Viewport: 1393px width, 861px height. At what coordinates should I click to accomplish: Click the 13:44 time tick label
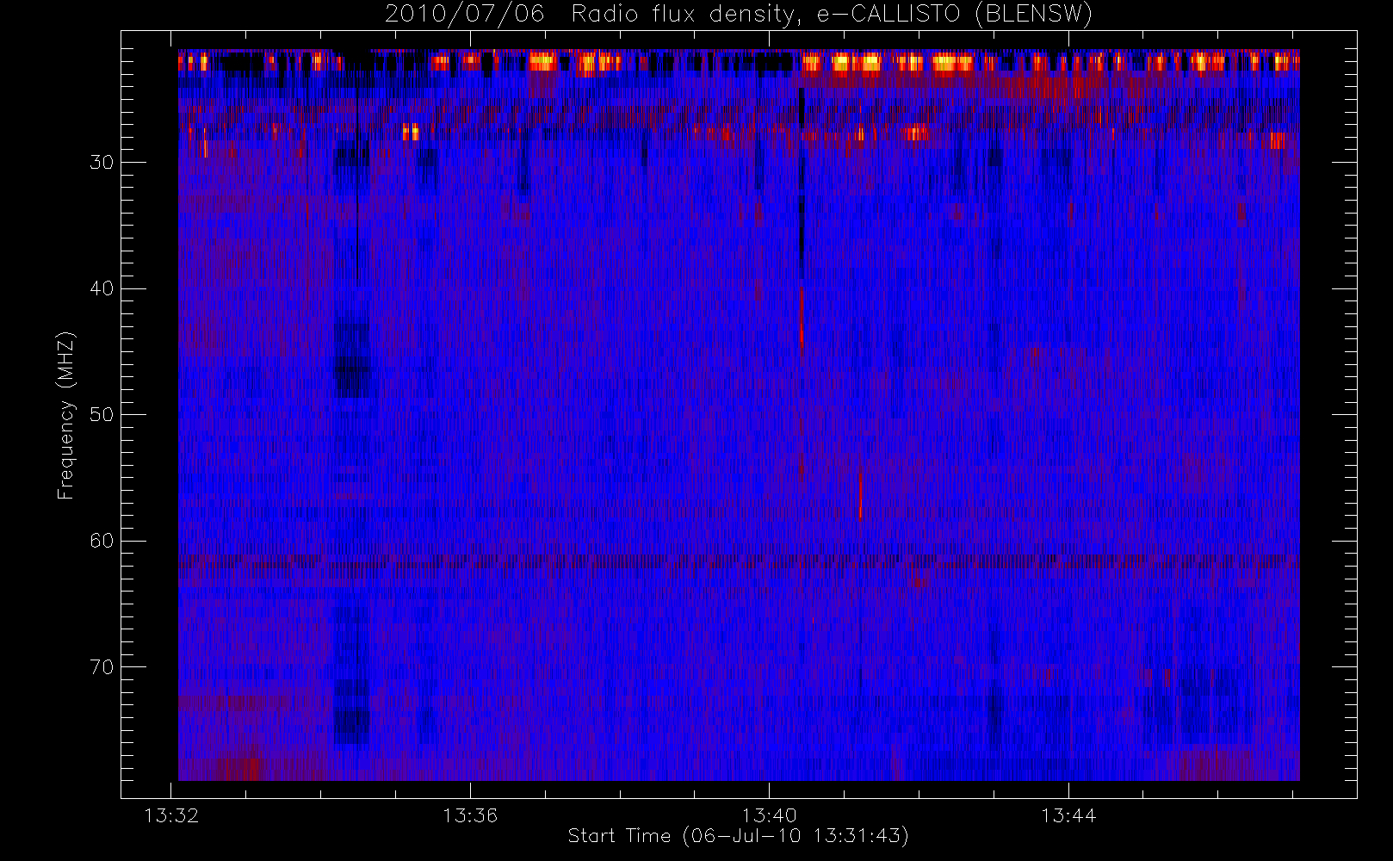(1068, 815)
